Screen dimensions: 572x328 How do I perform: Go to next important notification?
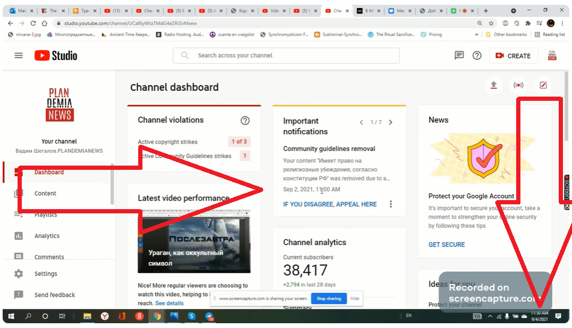click(x=390, y=122)
